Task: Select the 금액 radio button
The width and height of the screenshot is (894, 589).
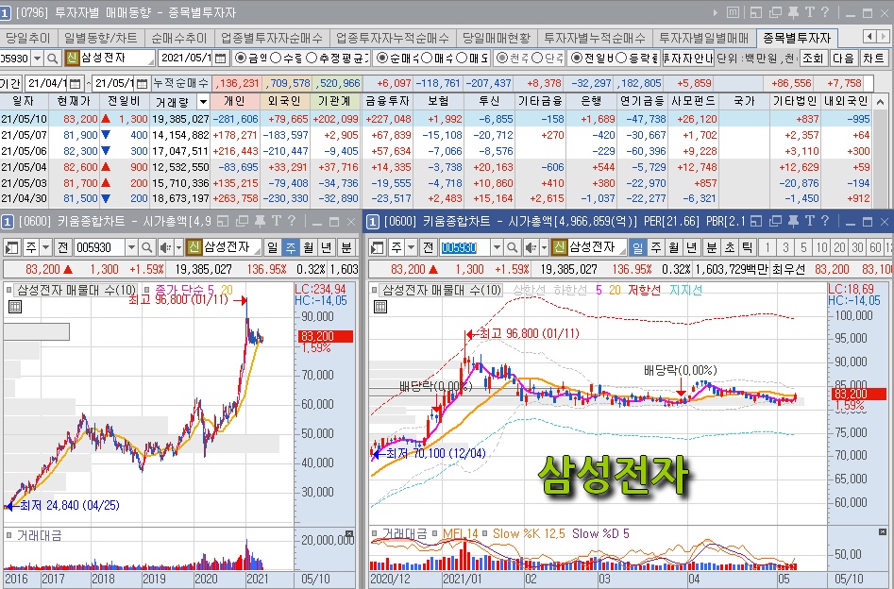Action: point(240,59)
